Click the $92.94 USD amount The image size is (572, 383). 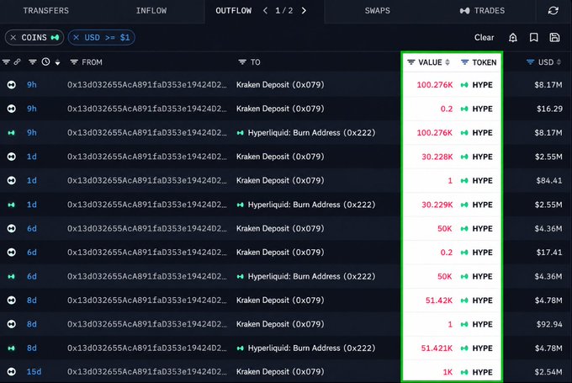[549, 324]
